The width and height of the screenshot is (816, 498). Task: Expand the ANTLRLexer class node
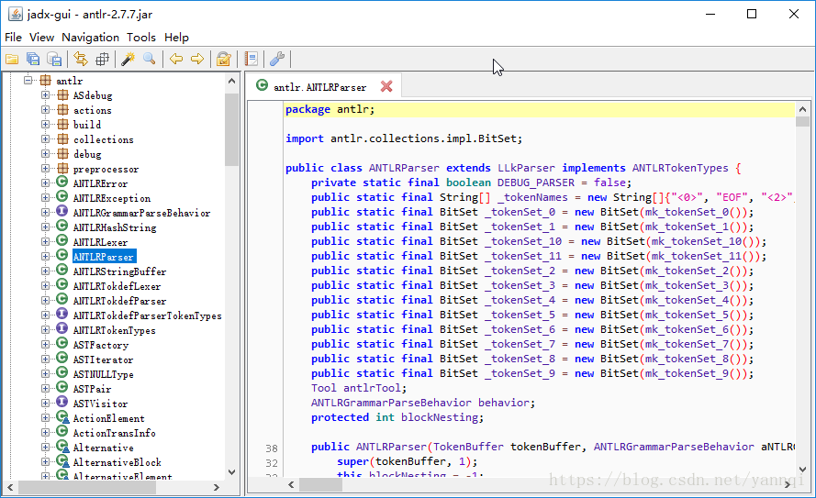click(45, 242)
